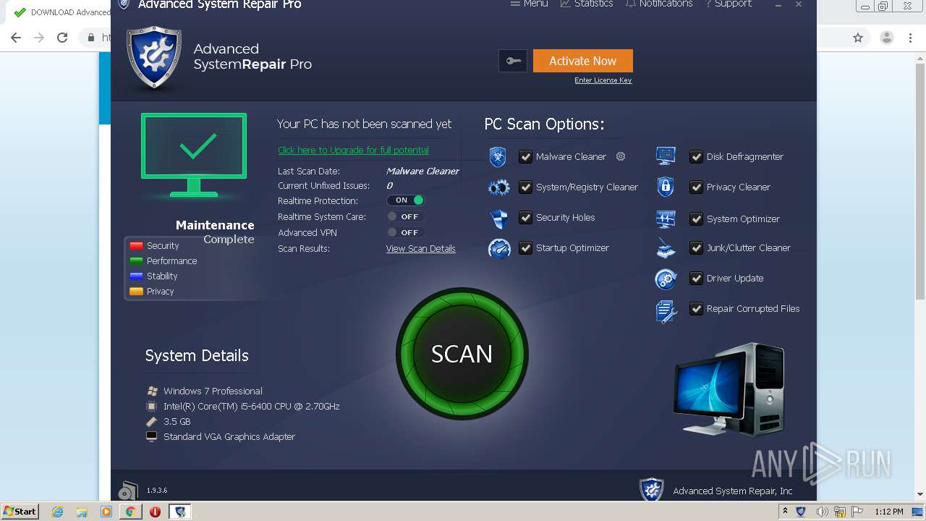Click the Privacy Cleaner lock shield icon
The width and height of the screenshot is (926, 521).
(x=666, y=187)
